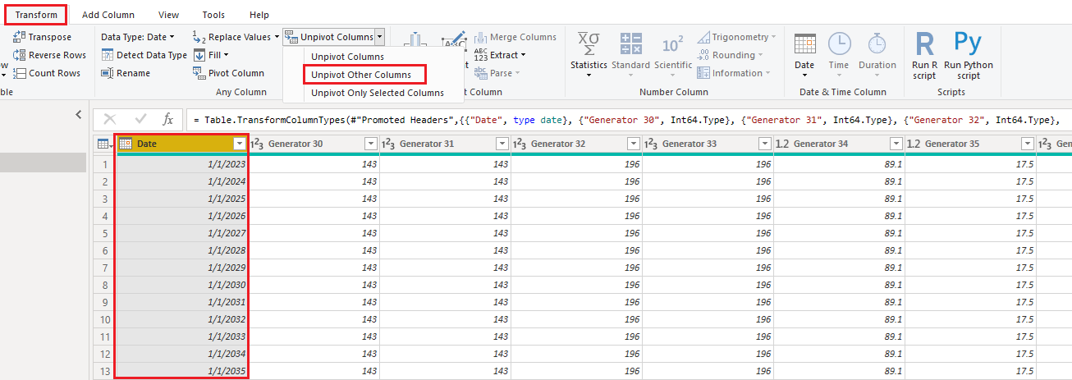
Task: Click the date cell 1/1/2035
Action: pos(181,371)
